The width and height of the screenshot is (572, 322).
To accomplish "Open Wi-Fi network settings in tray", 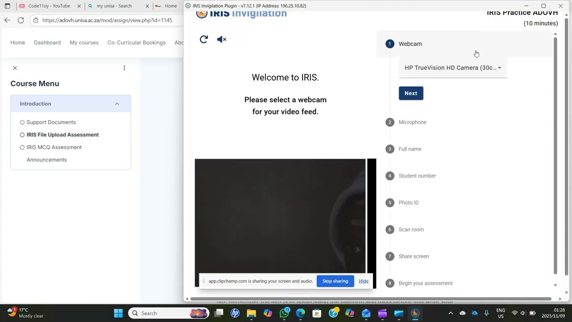I will tap(514, 313).
